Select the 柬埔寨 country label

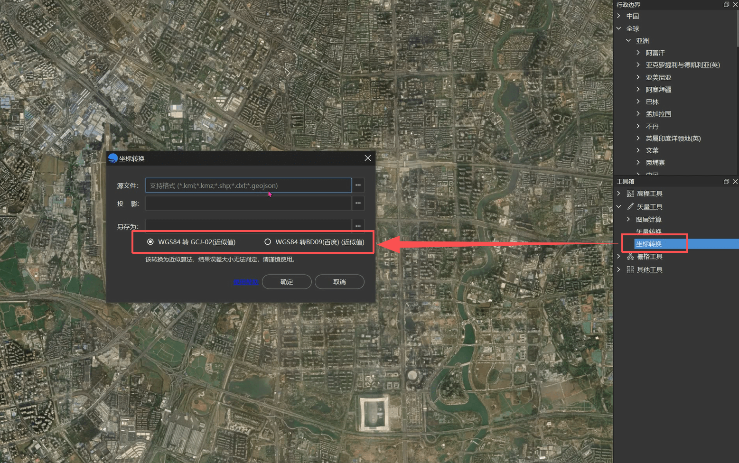[655, 162]
